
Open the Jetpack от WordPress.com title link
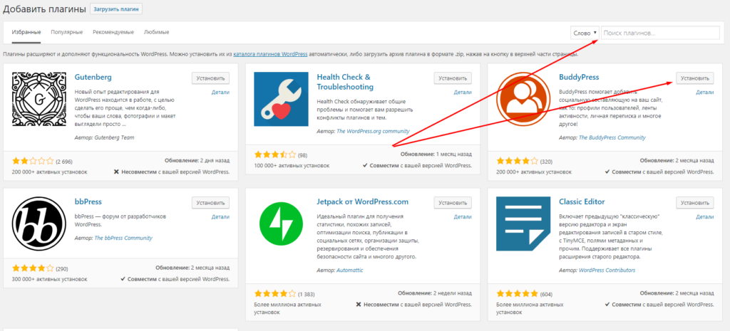(x=362, y=201)
